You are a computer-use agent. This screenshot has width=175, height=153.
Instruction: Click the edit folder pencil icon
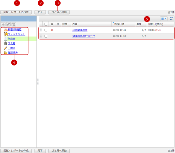point(8,24)
